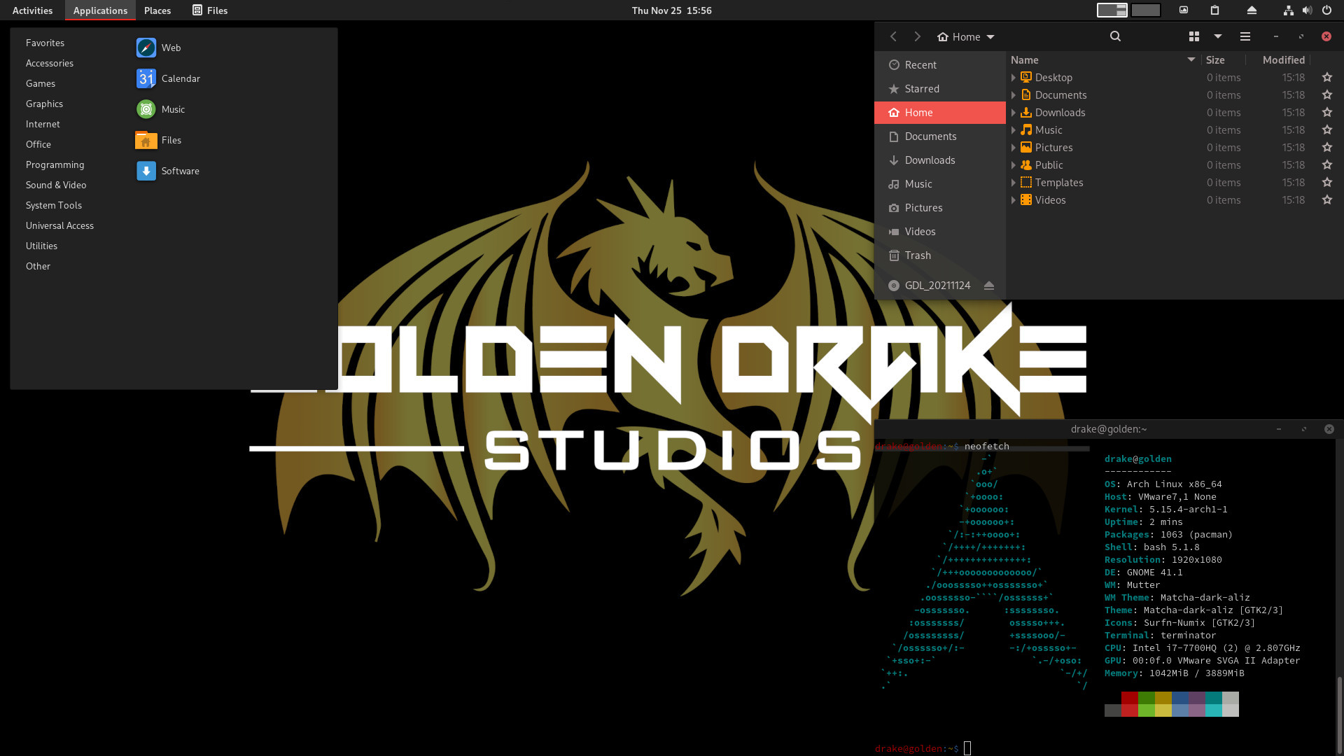Viewport: 1344px width, 756px height.
Task: Switch Files to grid view icon
Action: coord(1194,36)
